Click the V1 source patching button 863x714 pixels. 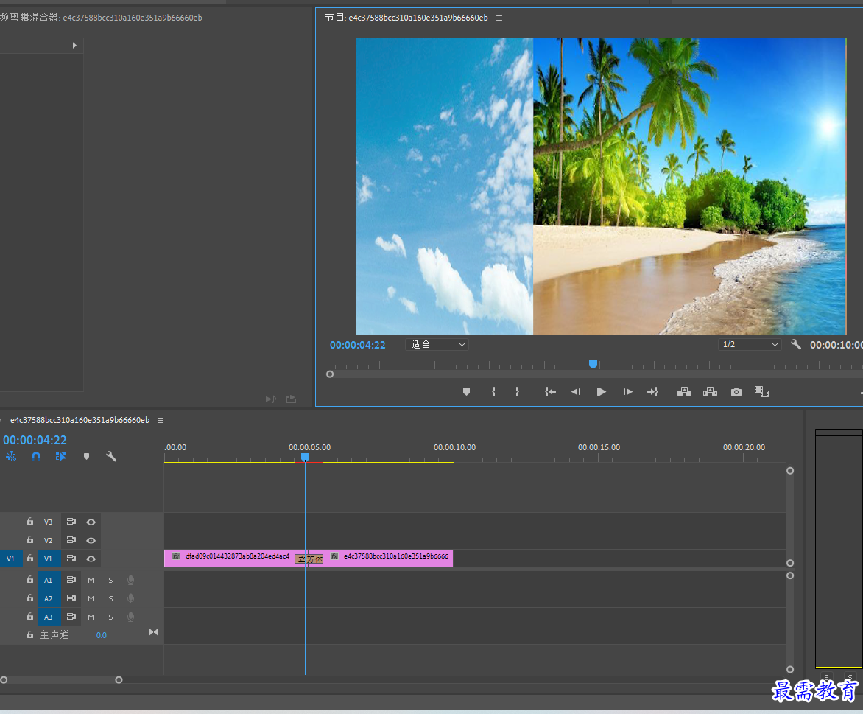[x=10, y=559]
